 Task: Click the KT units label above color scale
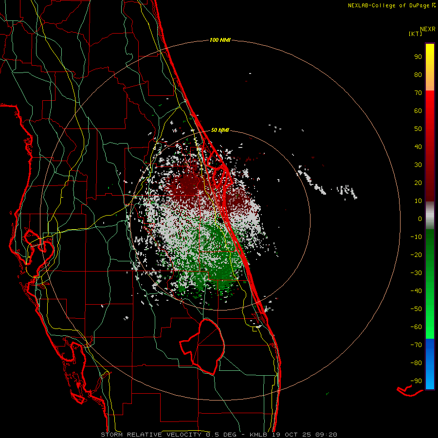(416, 34)
